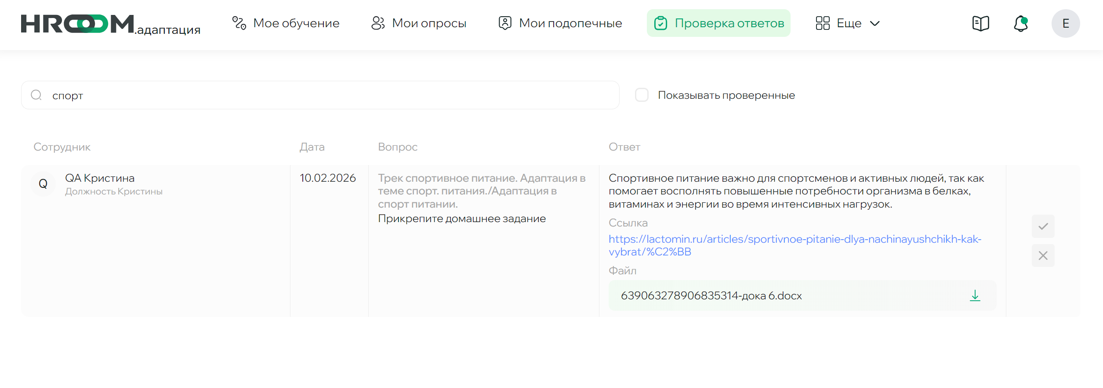Screen dimensions: 1103x388
Task: Expand the Еще dropdown menu
Action: coord(847,23)
